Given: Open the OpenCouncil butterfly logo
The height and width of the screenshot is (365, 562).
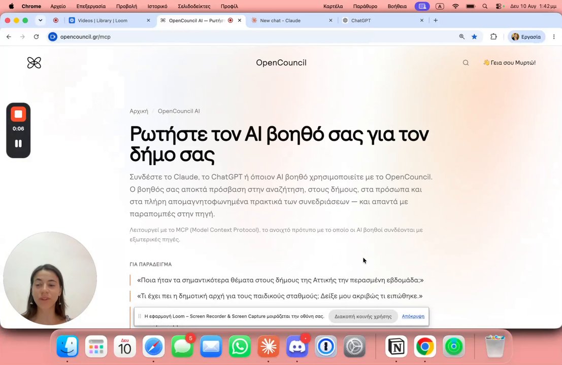Looking at the screenshot, I should pyautogui.click(x=34, y=63).
